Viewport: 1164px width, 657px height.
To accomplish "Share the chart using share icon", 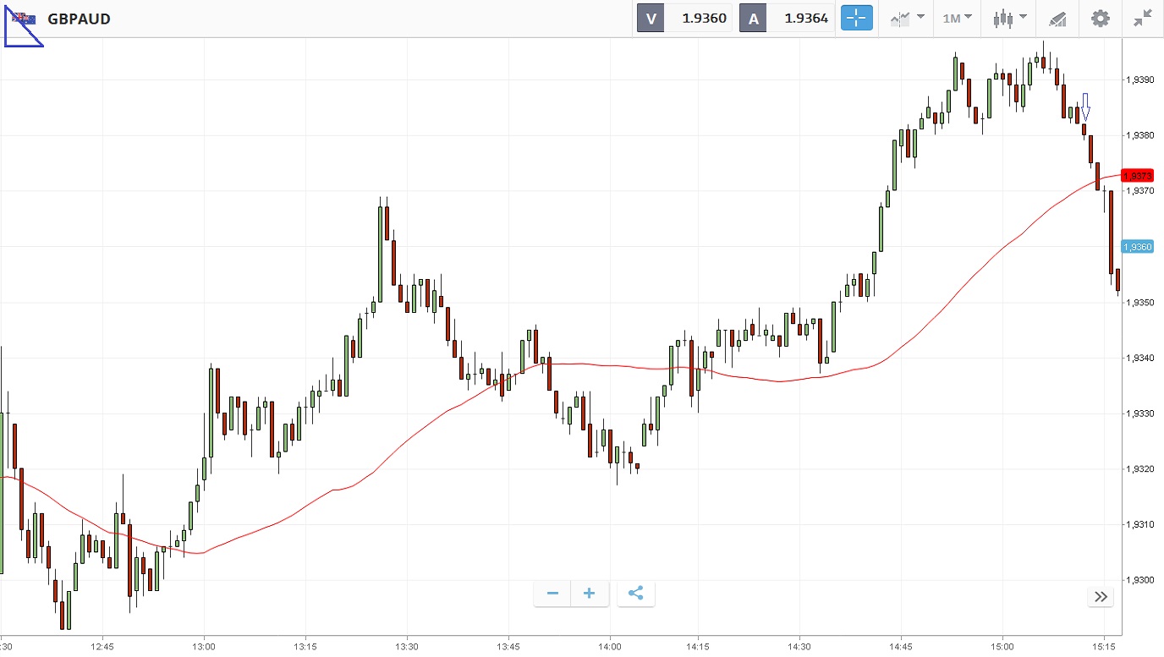I will click(x=636, y=594).
